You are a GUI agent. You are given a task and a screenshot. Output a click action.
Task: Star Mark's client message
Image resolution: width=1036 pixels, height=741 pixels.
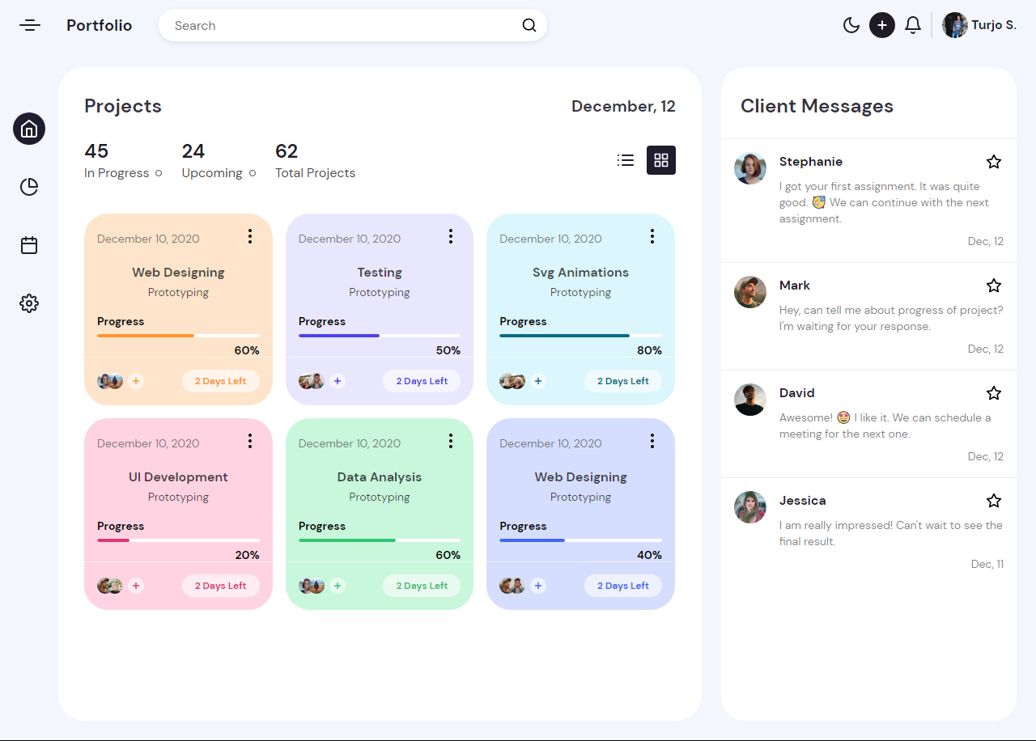click(x=994, y=286)
